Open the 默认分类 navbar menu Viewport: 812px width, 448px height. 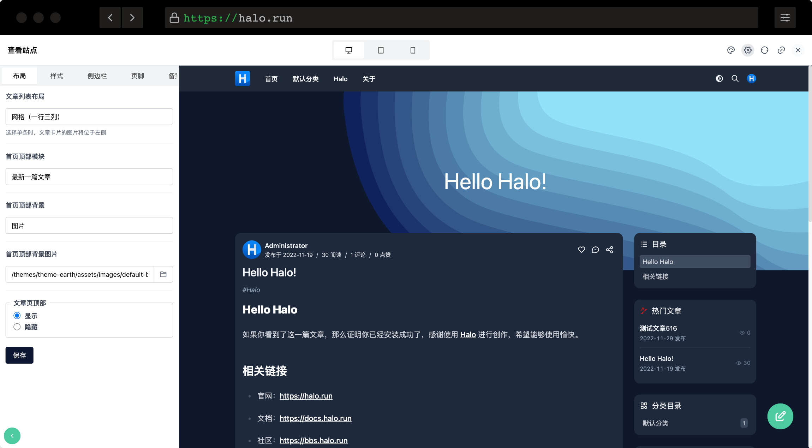tap(305, 78)
